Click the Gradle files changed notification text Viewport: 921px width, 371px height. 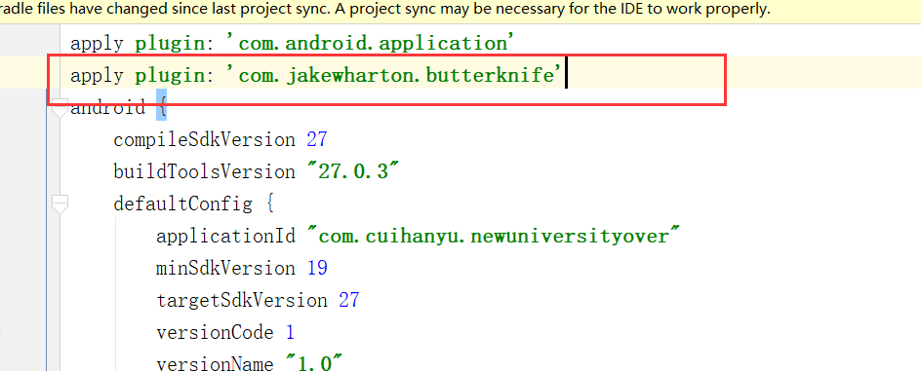pos(384,10)
